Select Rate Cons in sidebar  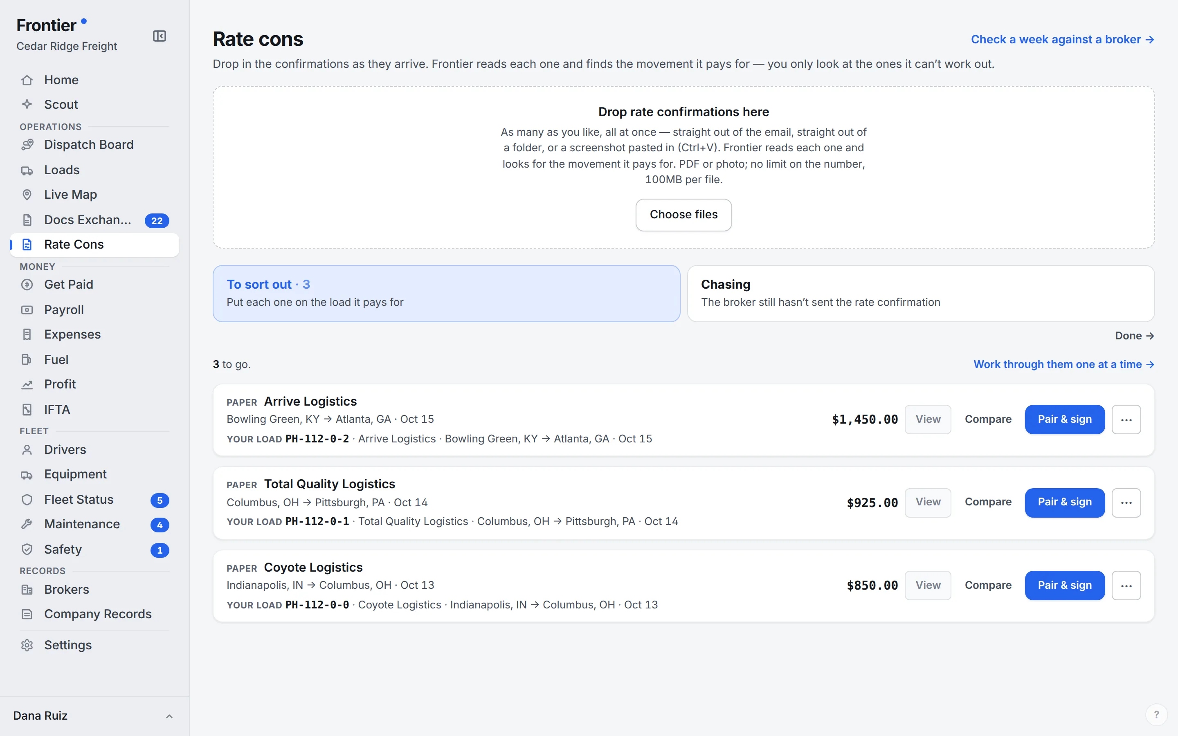pos(94,245)
